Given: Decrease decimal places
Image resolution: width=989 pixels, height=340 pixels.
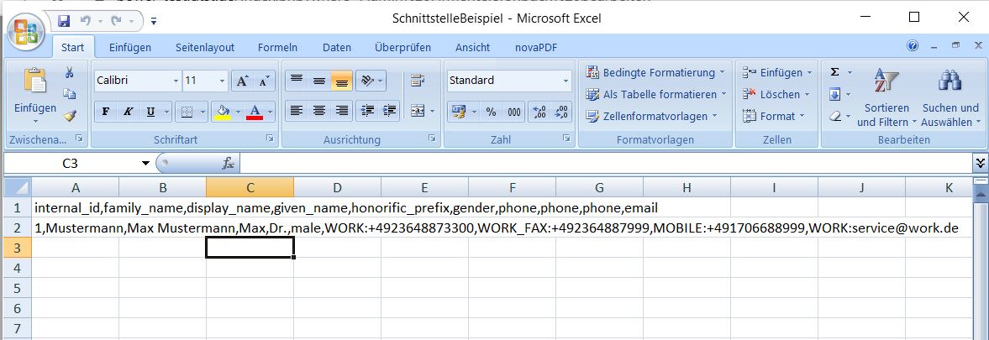Looking at the screenshot, I should [561, 112].
